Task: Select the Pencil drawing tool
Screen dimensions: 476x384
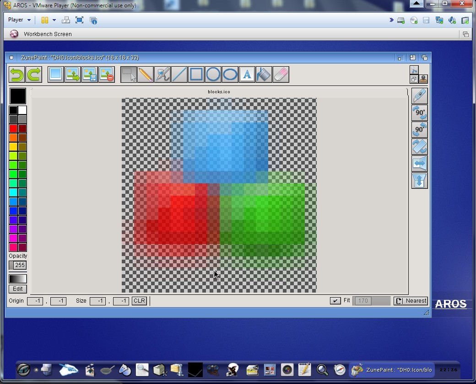Action: 146,75
